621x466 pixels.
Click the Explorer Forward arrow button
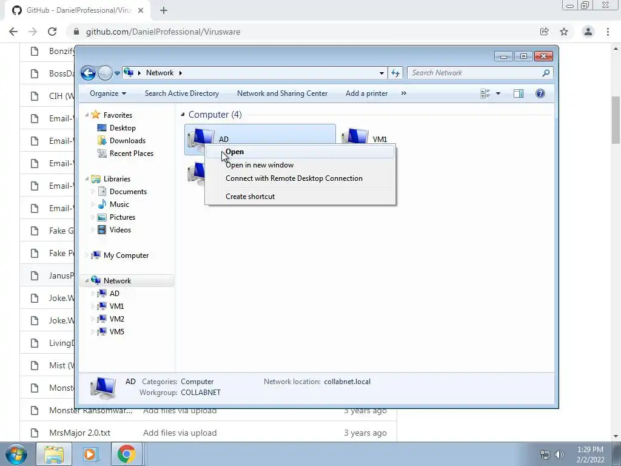click(x=105, y=73)
